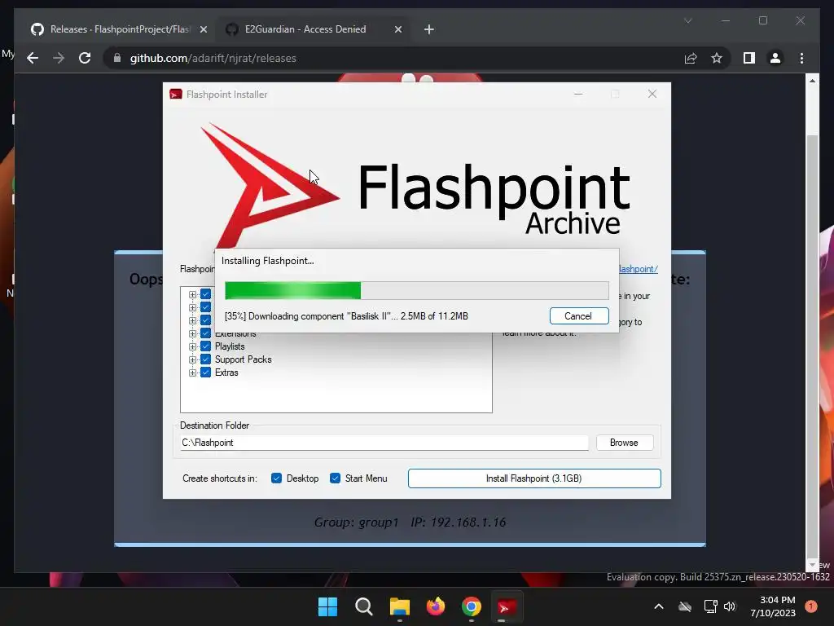The width and height of the screenshot is (834, 626).
Task: Switch to Chrome in the taskbar
Action: (472, 606)
